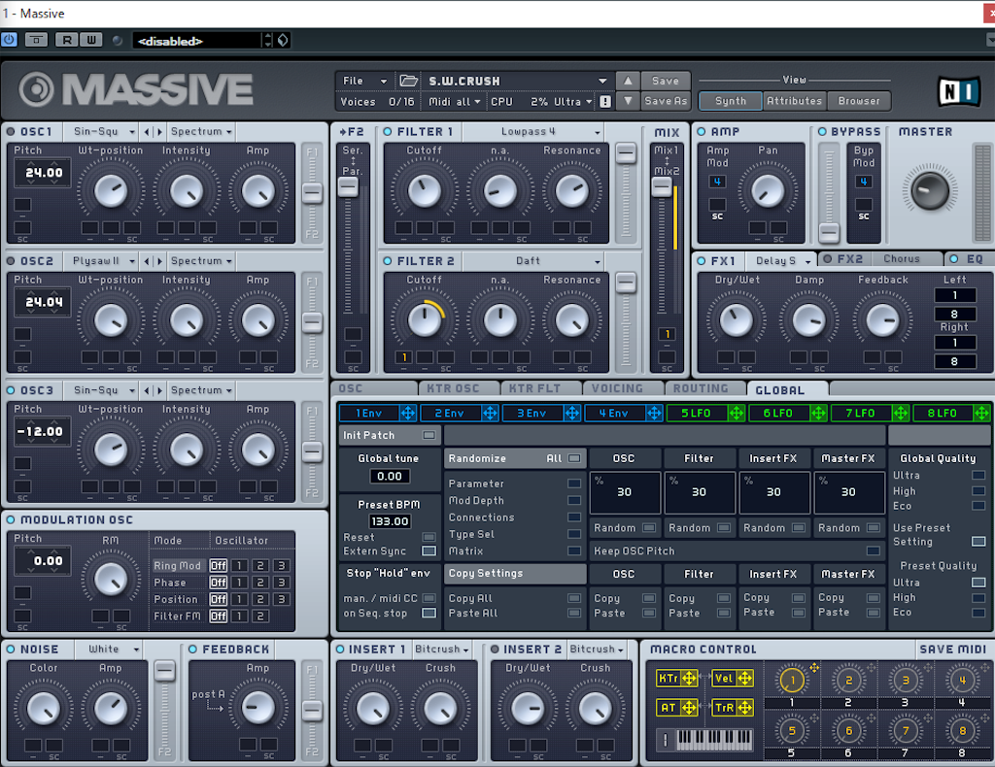Screen dimensions: 995x767
Task: Open File menu dropdown
Action: click(364, 81)
